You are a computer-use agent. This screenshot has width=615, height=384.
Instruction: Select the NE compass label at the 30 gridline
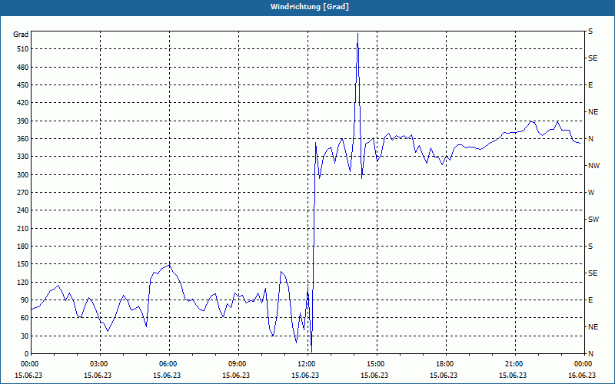point(593,327)
